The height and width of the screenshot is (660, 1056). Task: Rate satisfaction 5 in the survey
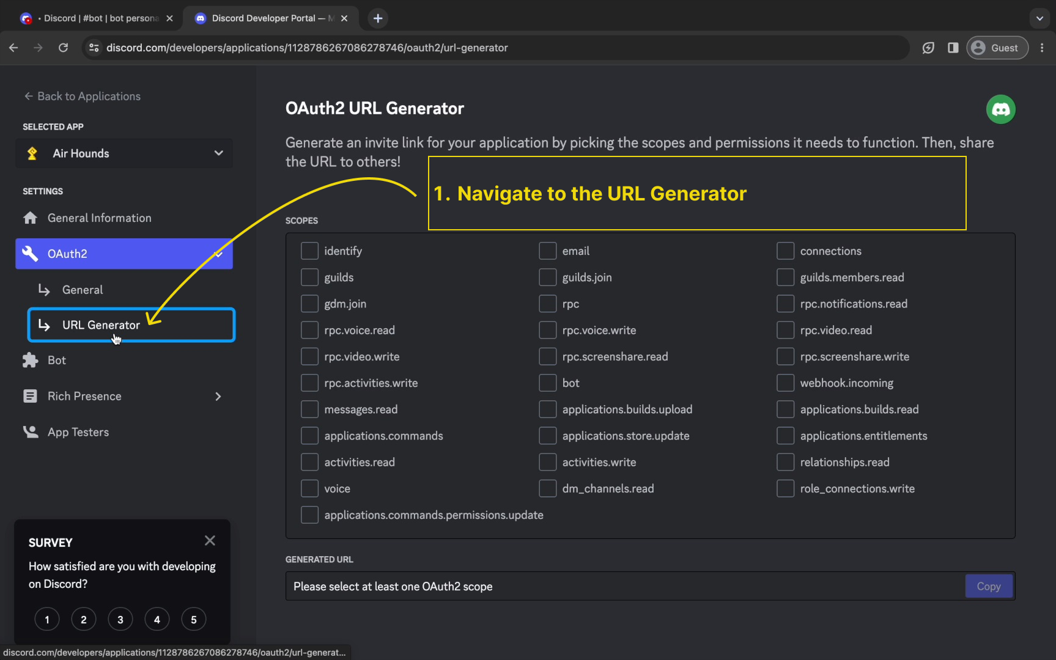click(193, 620)
